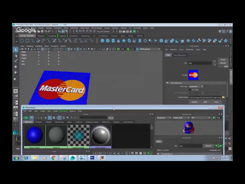Screen dimensions: 245x184
Task: Switch to the Rendering shelf tab
Action: (85, 36)
